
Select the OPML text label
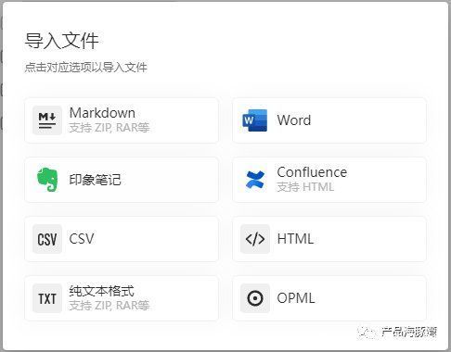(296, 298)
